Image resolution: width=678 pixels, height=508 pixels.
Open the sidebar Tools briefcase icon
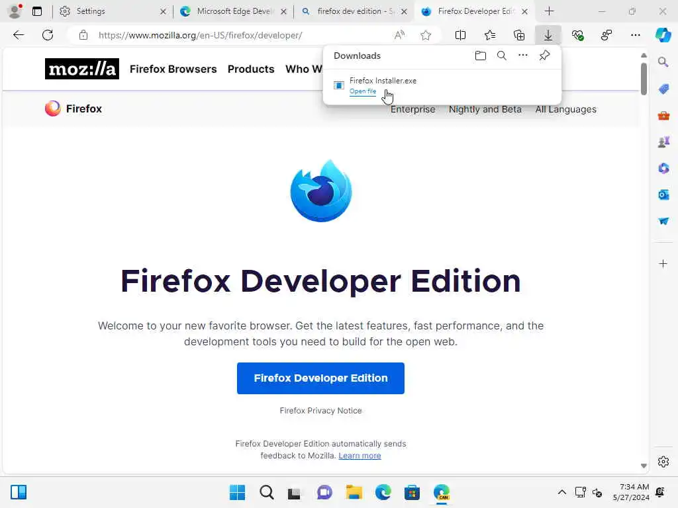click(x=663, y=115)
